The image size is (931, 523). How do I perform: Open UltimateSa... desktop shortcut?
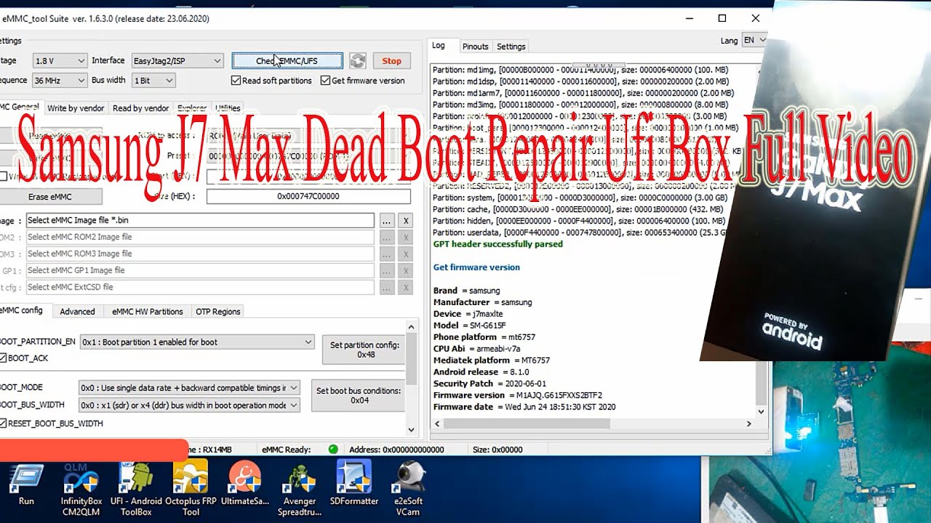click(x=245, y=485)
